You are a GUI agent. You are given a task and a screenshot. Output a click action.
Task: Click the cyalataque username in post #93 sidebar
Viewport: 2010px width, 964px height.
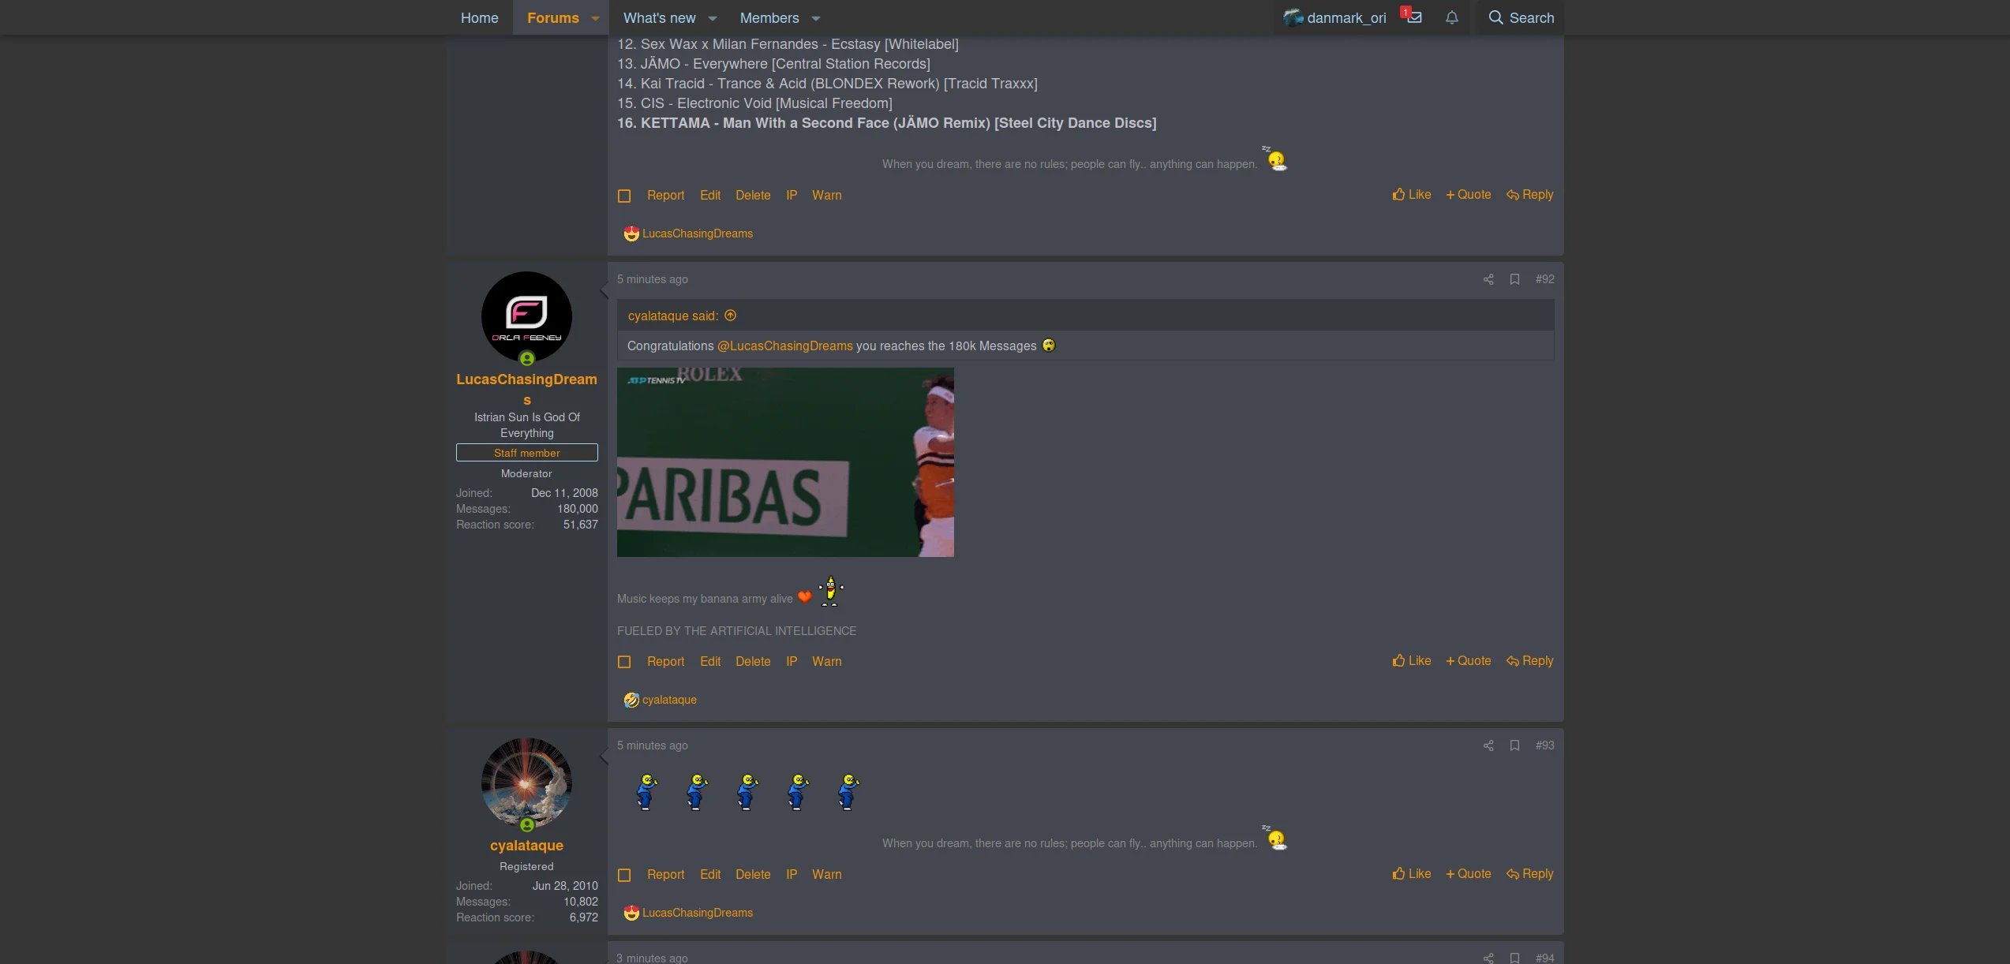tap(526, 846)
